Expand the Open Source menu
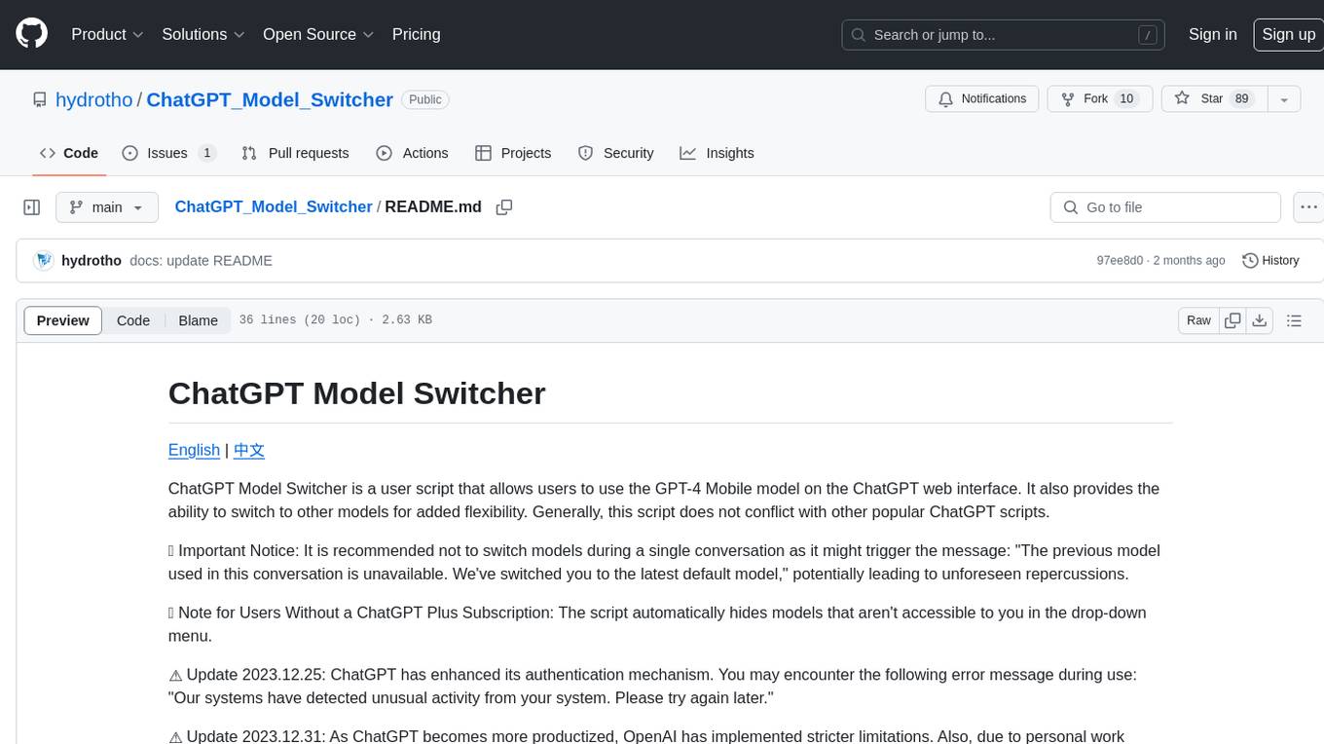Image resolution: width=1324 pixels, height=744 pixels. [318, 34]
